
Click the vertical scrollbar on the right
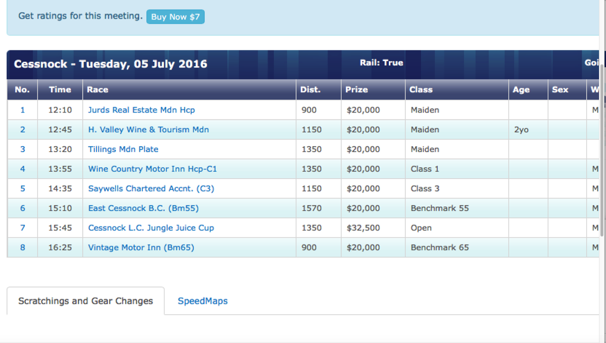pyautogui.click(x=602, y=151)
